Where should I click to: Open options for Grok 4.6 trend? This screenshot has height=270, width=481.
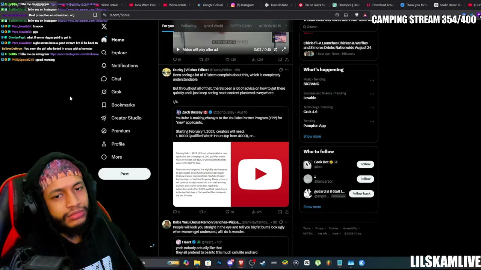(x=372, y=108)
